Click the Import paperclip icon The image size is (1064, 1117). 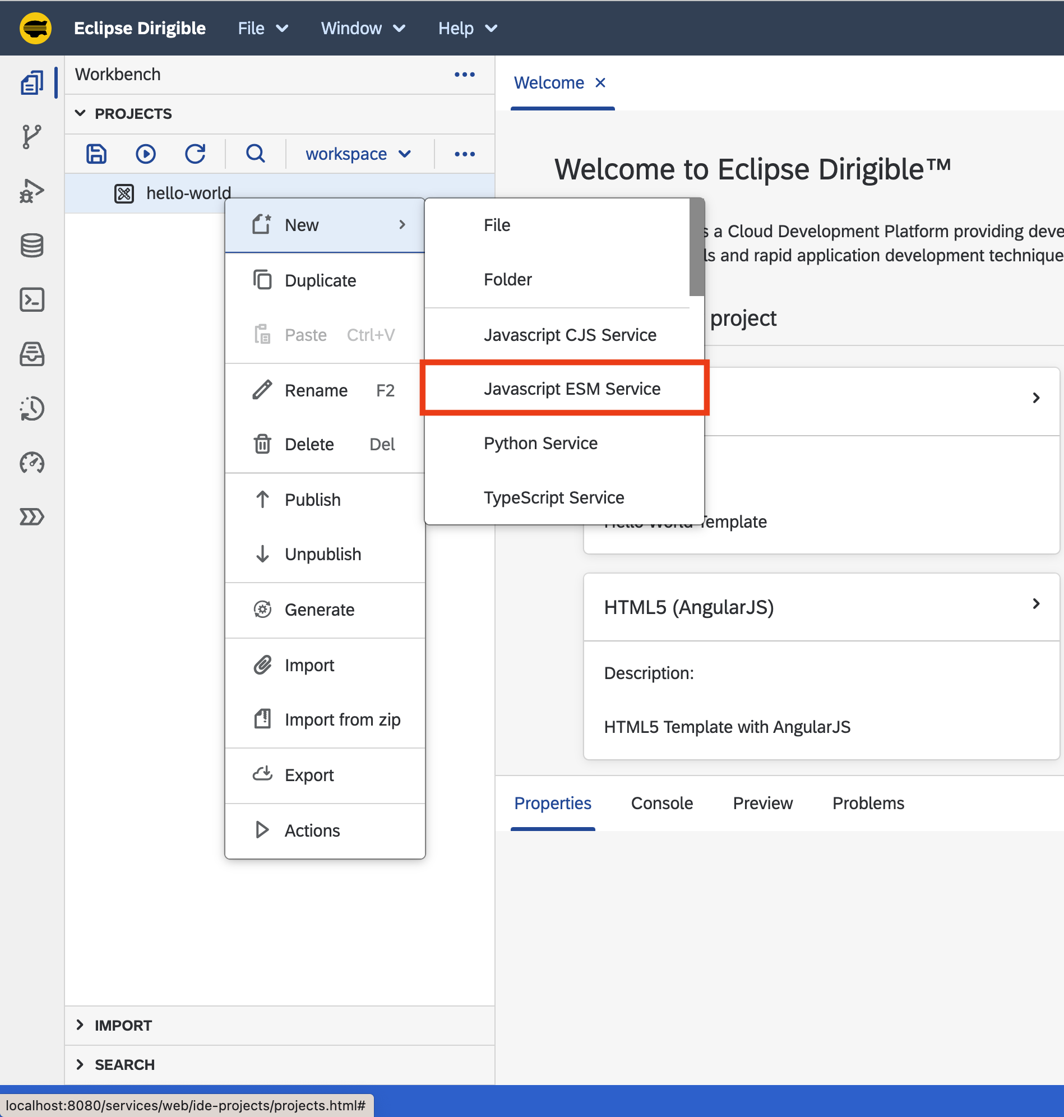coord(262,665)
